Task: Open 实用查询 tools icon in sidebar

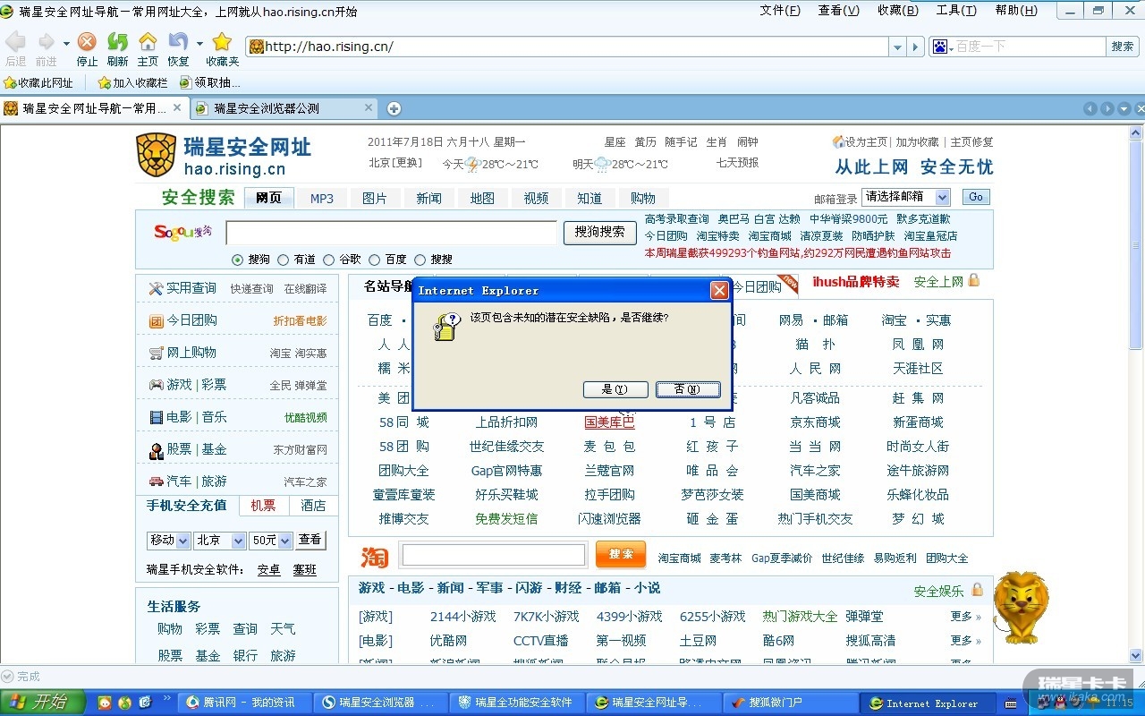Action: point(156,288)
